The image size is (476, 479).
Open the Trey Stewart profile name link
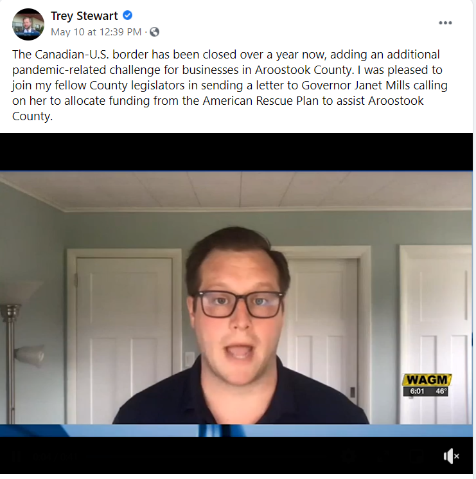pos(84,16)
